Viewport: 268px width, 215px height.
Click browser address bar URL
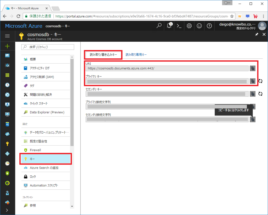coord(142,16)
